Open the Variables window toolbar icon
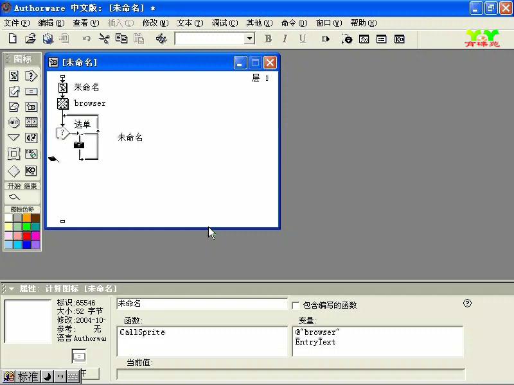Screen dimensions: 514x385 381,39
